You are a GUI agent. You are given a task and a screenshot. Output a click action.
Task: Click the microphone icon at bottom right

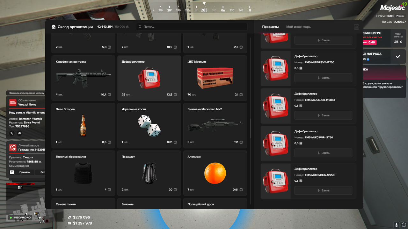(x=397, y=225)
